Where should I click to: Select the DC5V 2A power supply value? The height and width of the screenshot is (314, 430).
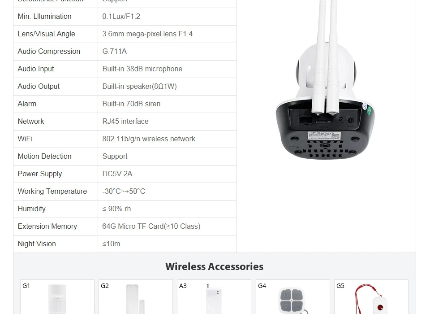coord(117,174)
